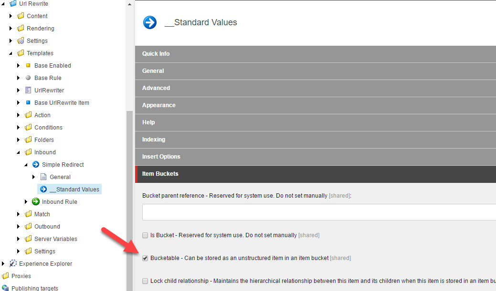
Task: Expand the Experience Explorer node arrow
Action: pos(3,263)
